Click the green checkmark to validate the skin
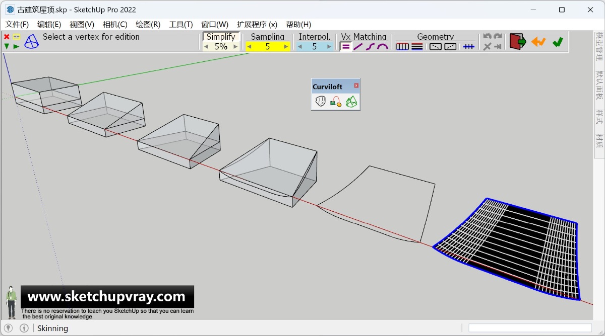 coord(558,42)
